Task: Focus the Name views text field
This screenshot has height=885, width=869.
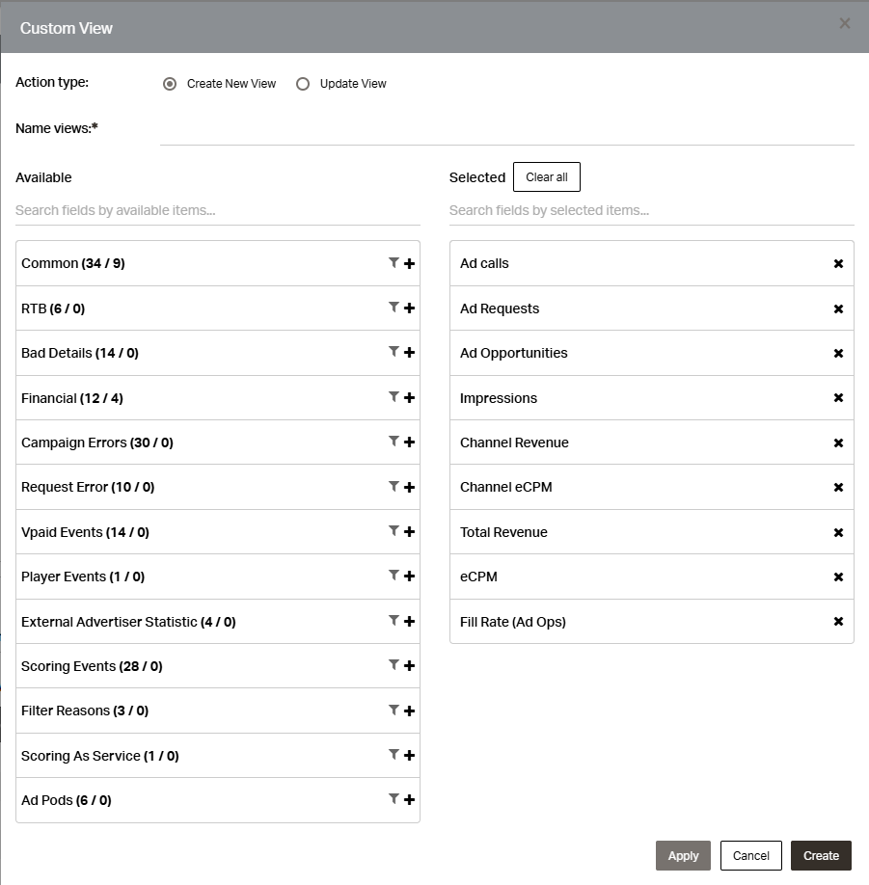Action: [x=506, y=129]
